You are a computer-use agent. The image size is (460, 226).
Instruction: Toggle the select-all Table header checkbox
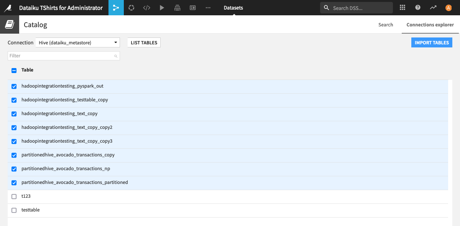tap(14, 70)
